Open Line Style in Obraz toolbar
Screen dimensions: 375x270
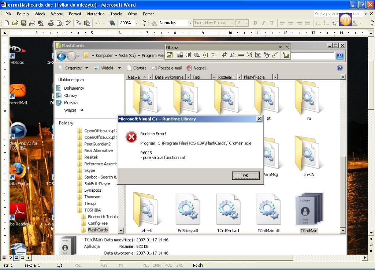click(x=241, y=55)
